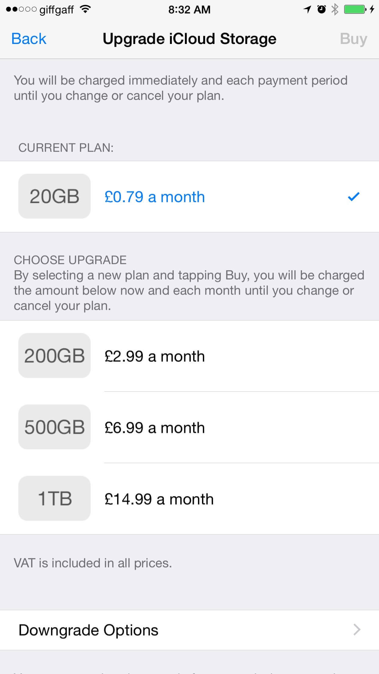
Task: Tap the battery icon in status bar
Action: [355, 9]
